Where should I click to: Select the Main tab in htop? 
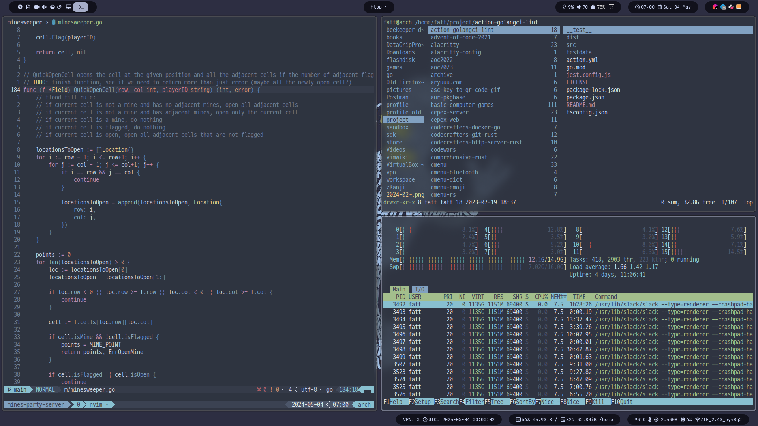click(x=399, y=289)
